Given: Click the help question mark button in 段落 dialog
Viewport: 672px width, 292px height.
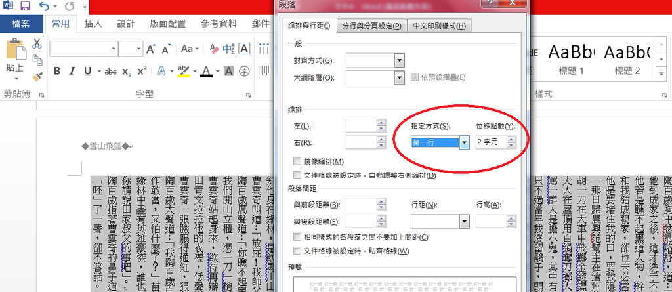Looking at the screenshot, I should pyautogui.click(x=490, y=3).
